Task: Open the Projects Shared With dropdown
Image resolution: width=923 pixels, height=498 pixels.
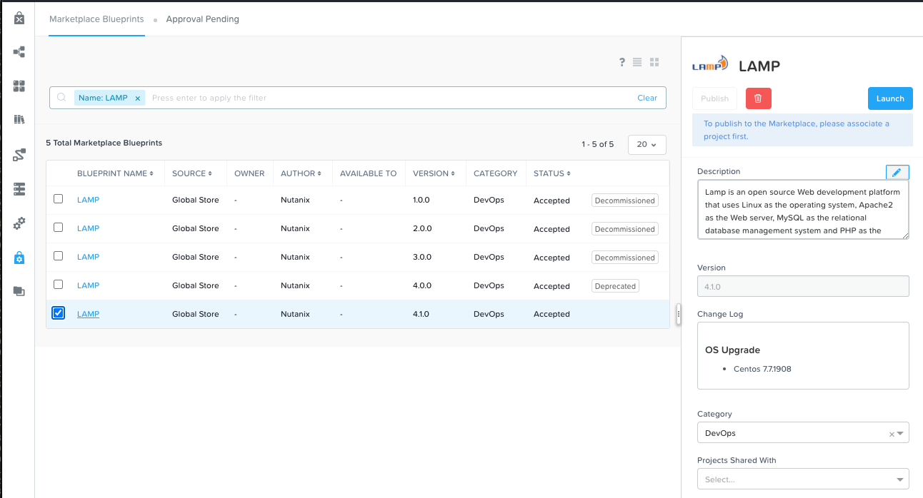Action: tap(803, 479)
